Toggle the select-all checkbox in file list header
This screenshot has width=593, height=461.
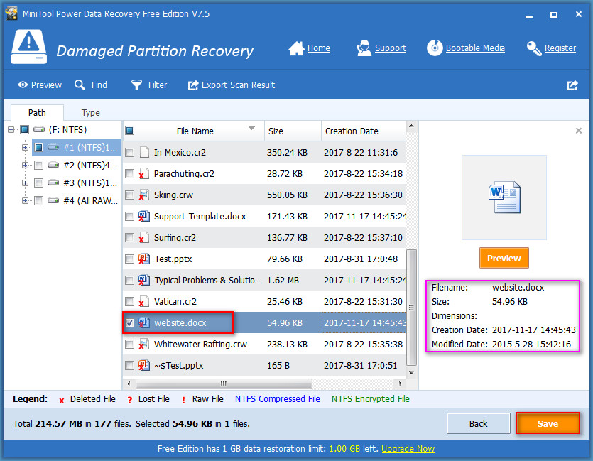coord(130,131)
